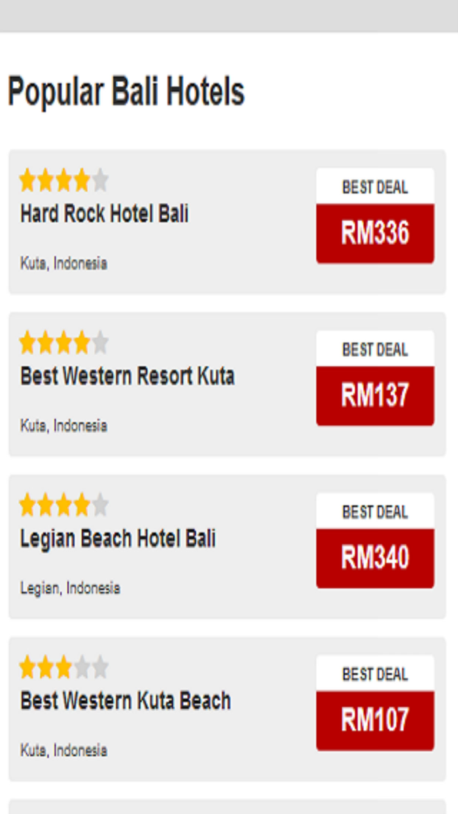Select the grayed fifth star for Legian Beach Hotel Bali
Viewport: 458px width, 814px height.
[x=102, y=505]
